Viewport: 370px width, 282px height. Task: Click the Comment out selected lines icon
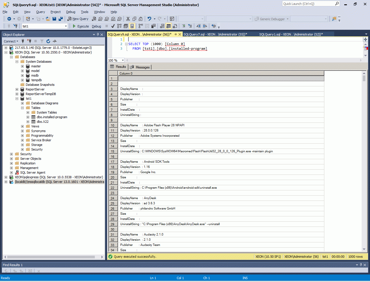tap(184, 26)
